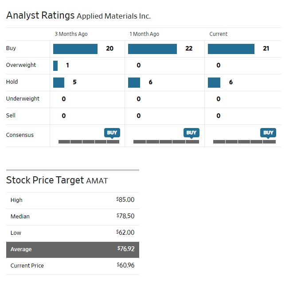Select the 1 Month Ago column header

tap(144, 34)
